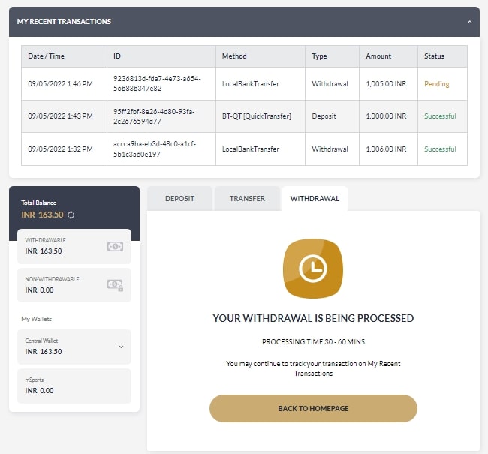Image resolution: width=488 pixels, height=454 pixels.
Task: Click the mSports wallet card
Action: coord(74,386)
